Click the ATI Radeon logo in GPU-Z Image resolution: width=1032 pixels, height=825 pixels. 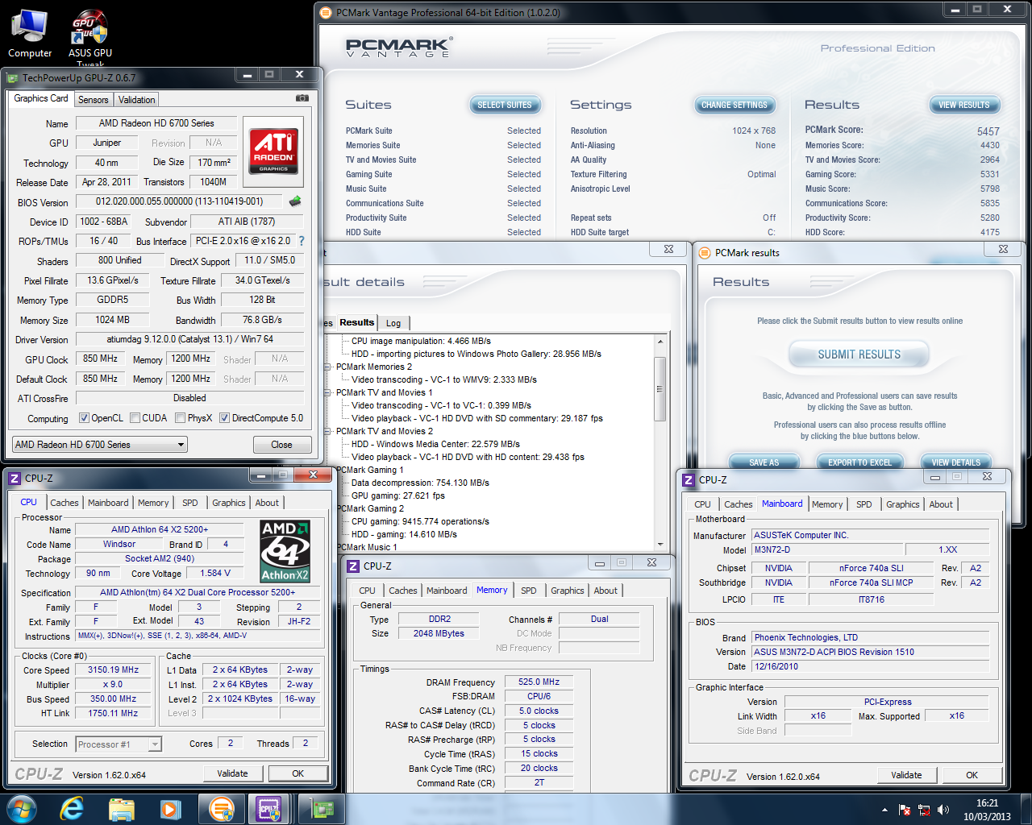(273, 151)
